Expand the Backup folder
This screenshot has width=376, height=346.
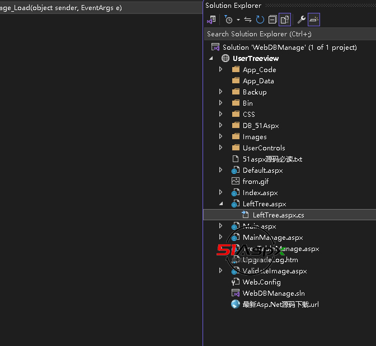pos(220,92)
